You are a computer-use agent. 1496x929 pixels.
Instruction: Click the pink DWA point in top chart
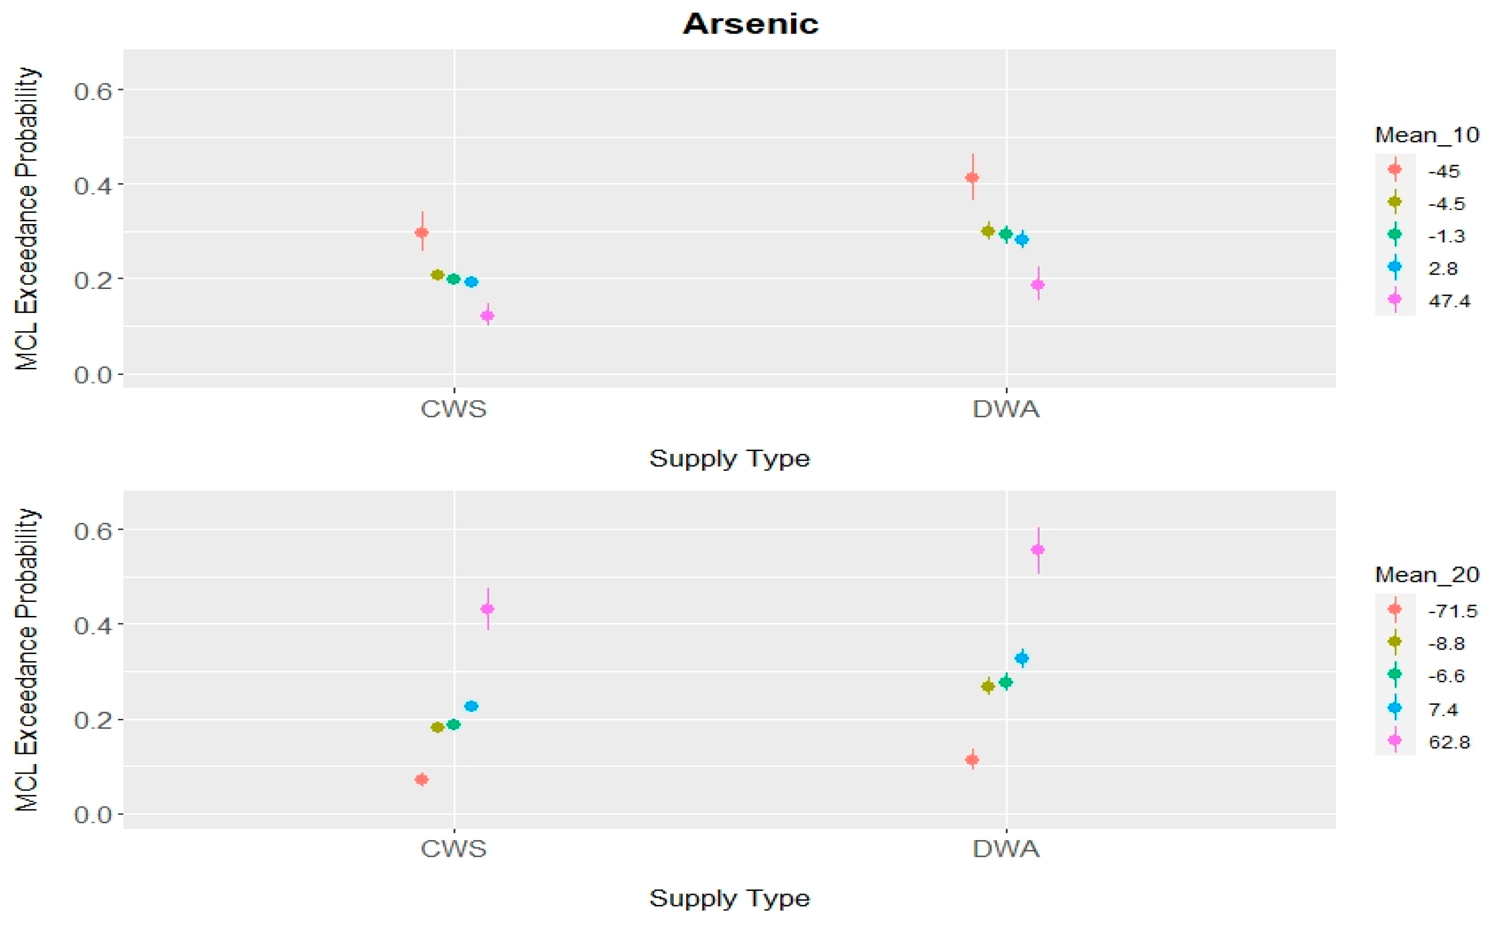[1038, 285]
